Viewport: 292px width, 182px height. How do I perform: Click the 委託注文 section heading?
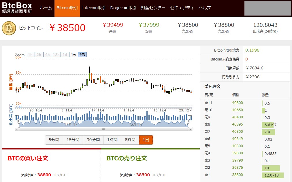[212, 86]
